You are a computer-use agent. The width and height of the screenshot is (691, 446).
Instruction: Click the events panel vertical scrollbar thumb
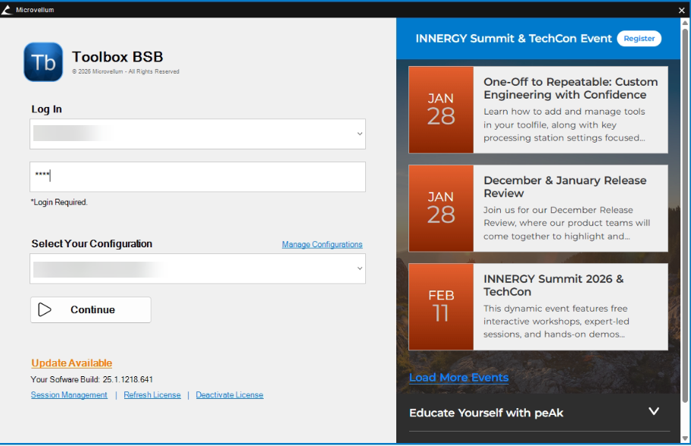[685, 215]
